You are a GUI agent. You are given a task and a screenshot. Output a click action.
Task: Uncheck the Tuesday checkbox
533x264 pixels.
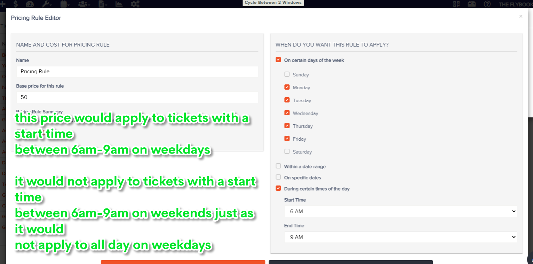[x=287, y=100]
